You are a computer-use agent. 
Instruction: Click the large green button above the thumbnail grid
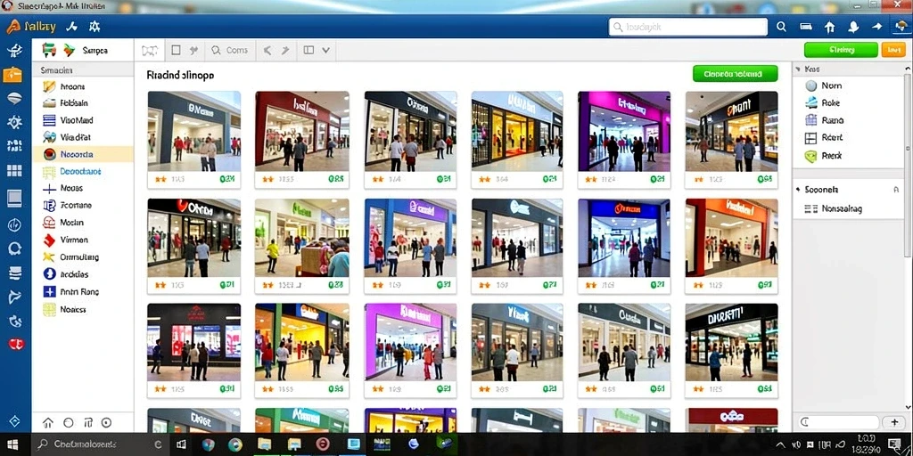[735, 74]
